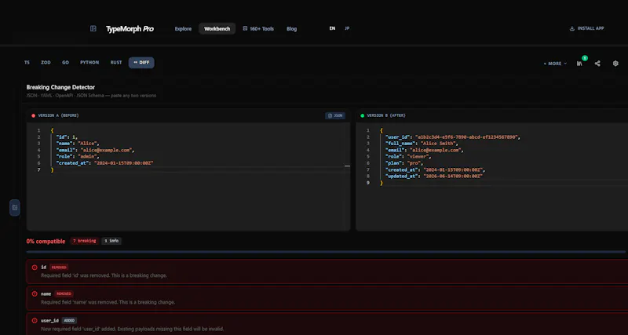Click the "full_name" line in Version B
Viewport: 628px width, 335px height.
(x=422, y=144)
